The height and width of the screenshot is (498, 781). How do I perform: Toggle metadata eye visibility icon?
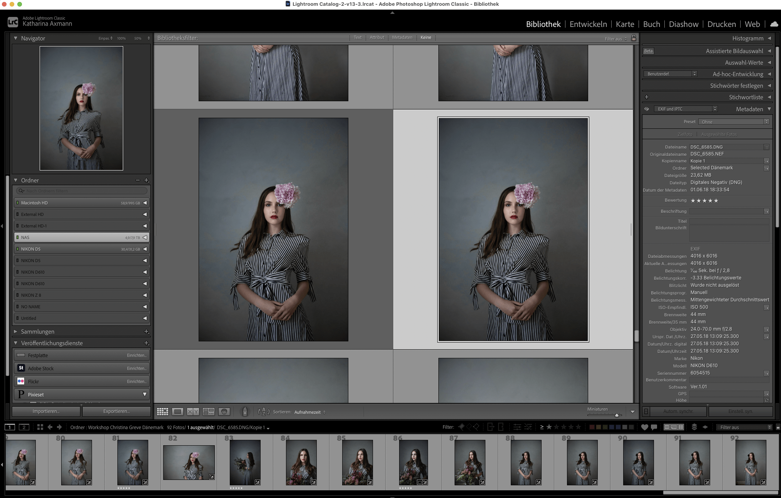click(647, 109)
